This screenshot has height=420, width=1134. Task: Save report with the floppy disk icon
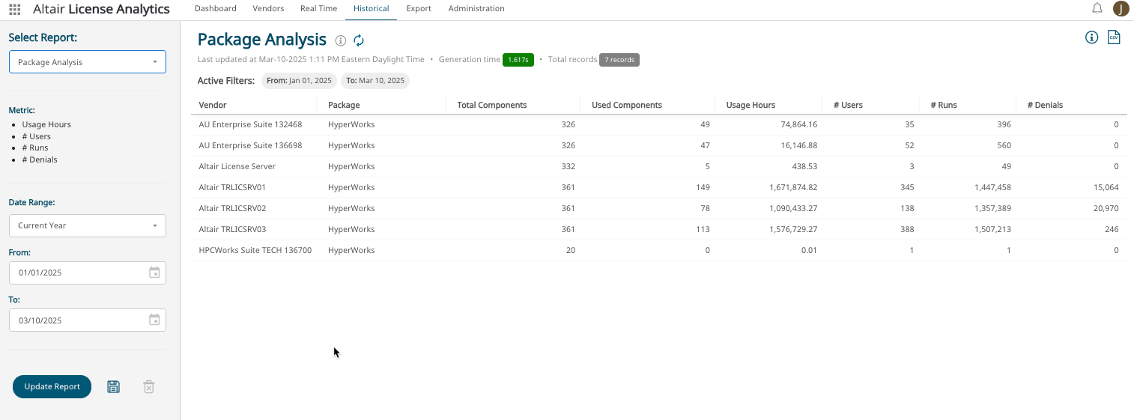click(x=113, y=387)
